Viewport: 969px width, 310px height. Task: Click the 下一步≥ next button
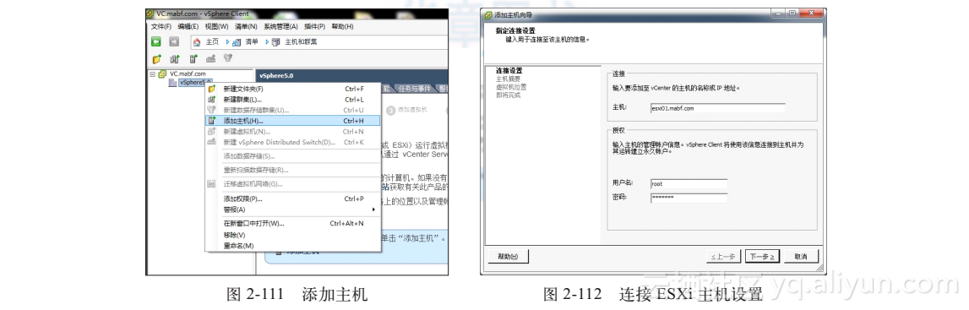click(x=762, y=256)
